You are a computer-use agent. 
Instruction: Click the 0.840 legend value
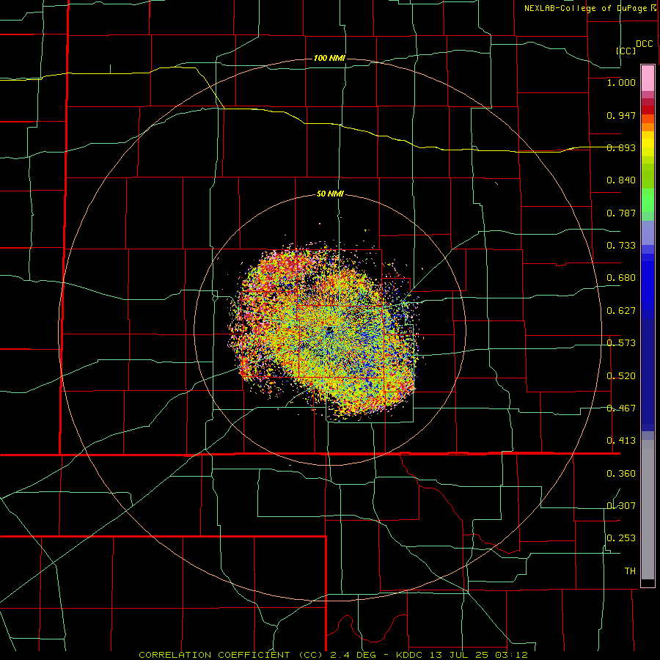(621, 180)
